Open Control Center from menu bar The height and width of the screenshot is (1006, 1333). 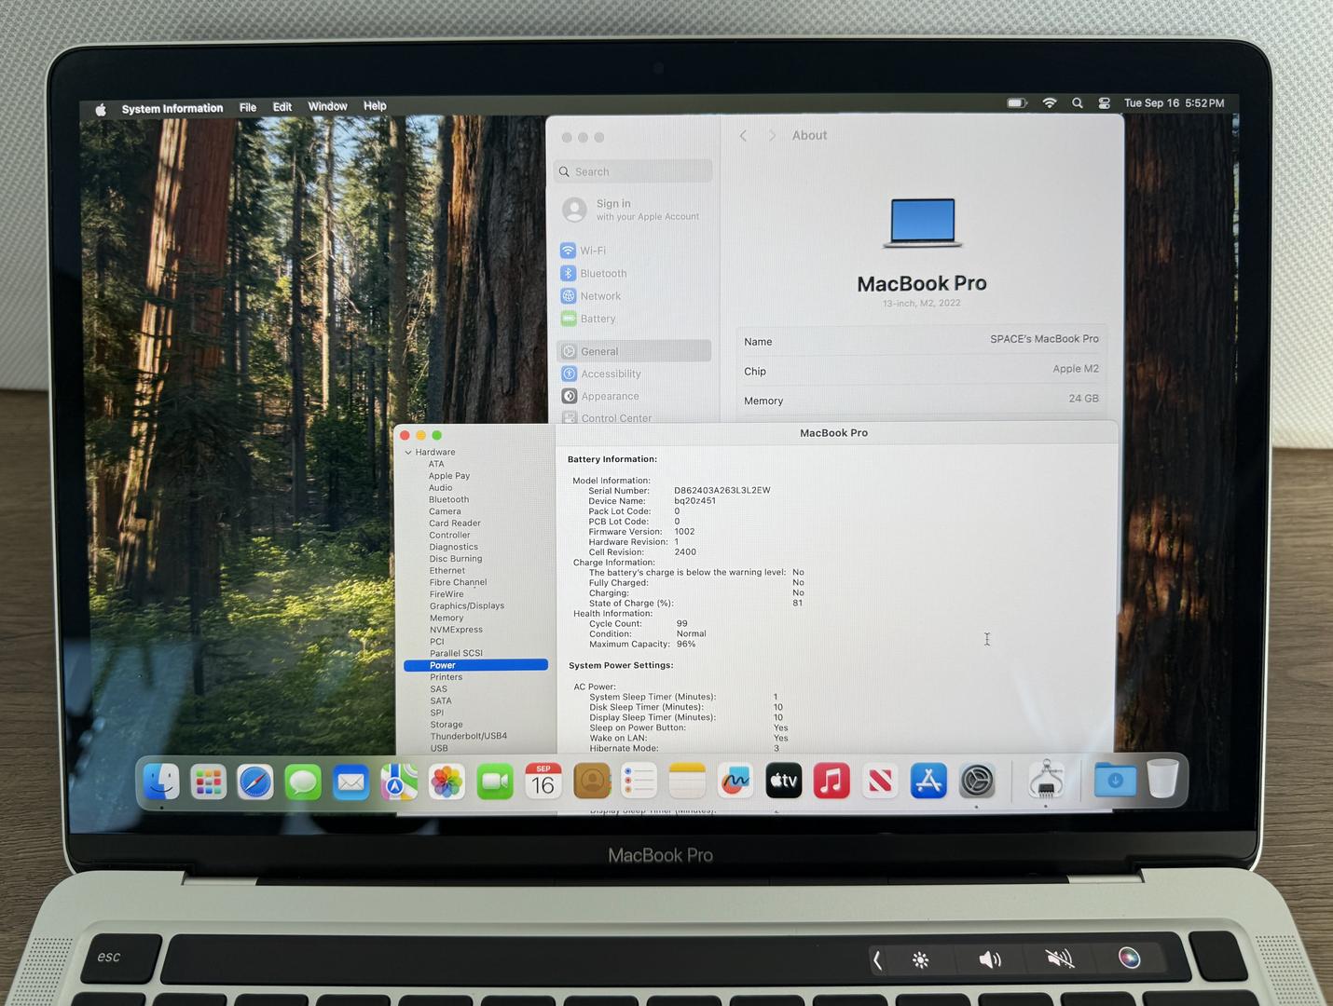1105,103
